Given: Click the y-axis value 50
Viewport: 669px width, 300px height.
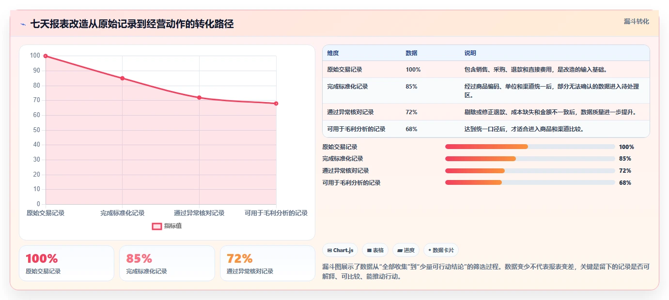Looking at the screenshot, I should [x=36, y=130].
